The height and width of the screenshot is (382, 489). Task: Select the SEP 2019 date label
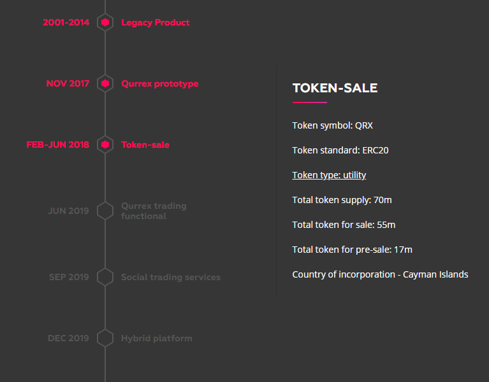[x=69, y=277]
